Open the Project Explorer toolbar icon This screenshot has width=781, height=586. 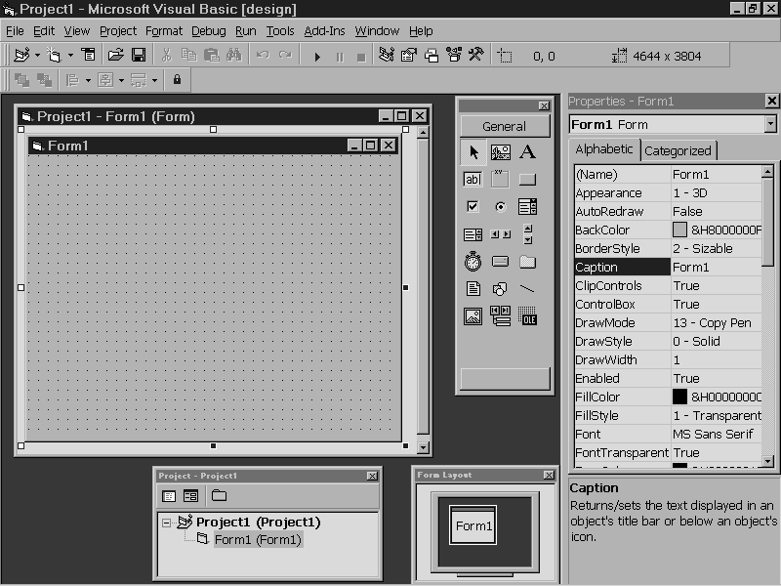386,55
